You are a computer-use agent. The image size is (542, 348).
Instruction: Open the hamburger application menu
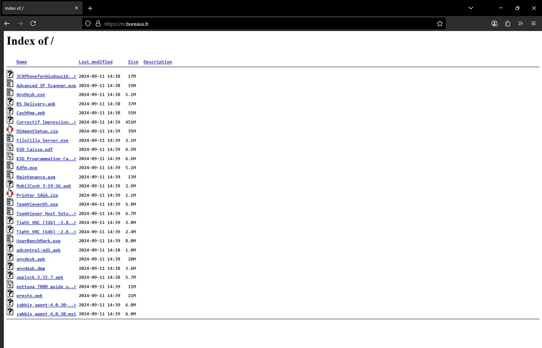533,24
